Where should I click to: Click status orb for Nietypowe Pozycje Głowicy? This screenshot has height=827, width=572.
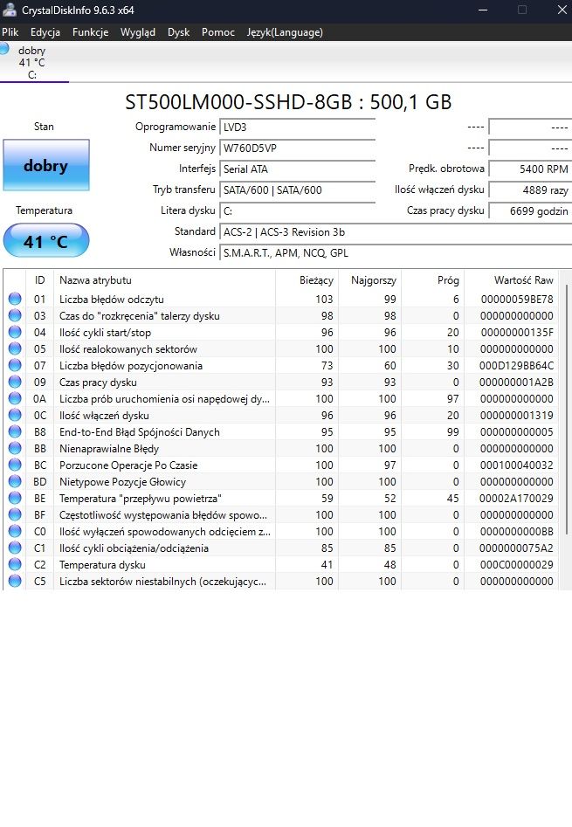15,481
